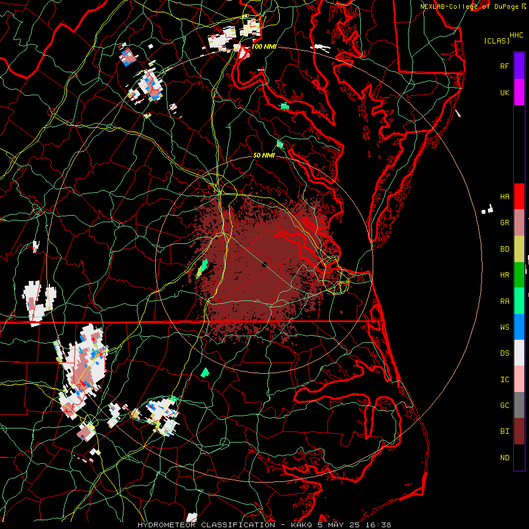
Task: Click the 'HHC' product label
Action: click(x=517, y=35)
